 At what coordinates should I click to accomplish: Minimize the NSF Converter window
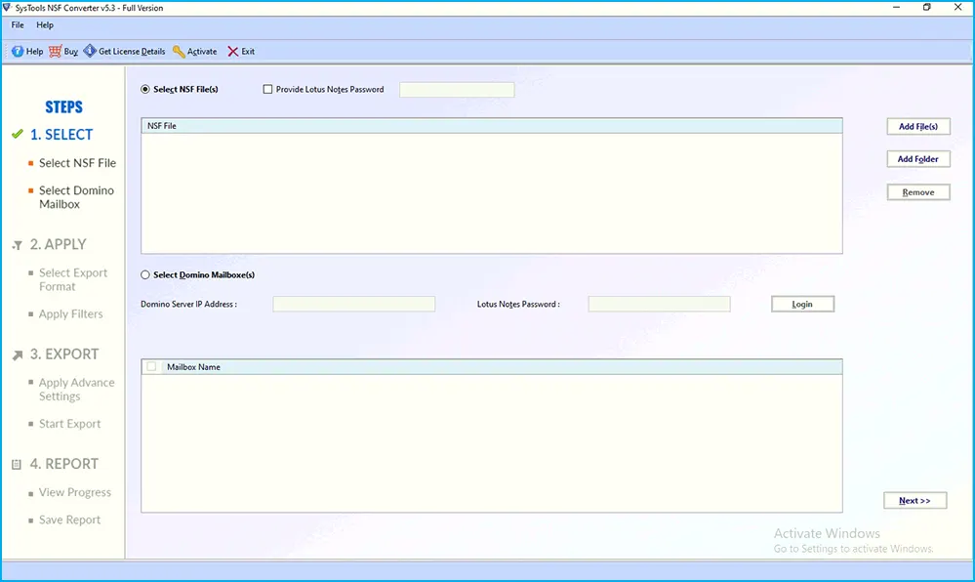[x=897, y=8]
